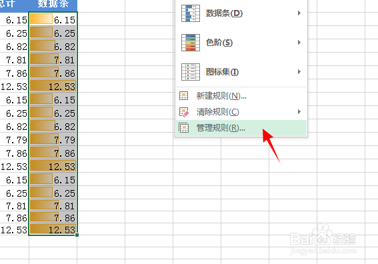The width and height of the screenshot is (378, 264).
Task: Expand the 色阶(S) submenu arrow
Action: tap(299, 43)
